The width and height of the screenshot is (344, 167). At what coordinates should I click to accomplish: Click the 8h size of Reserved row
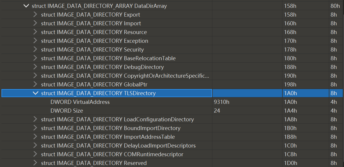click(333, 163)
